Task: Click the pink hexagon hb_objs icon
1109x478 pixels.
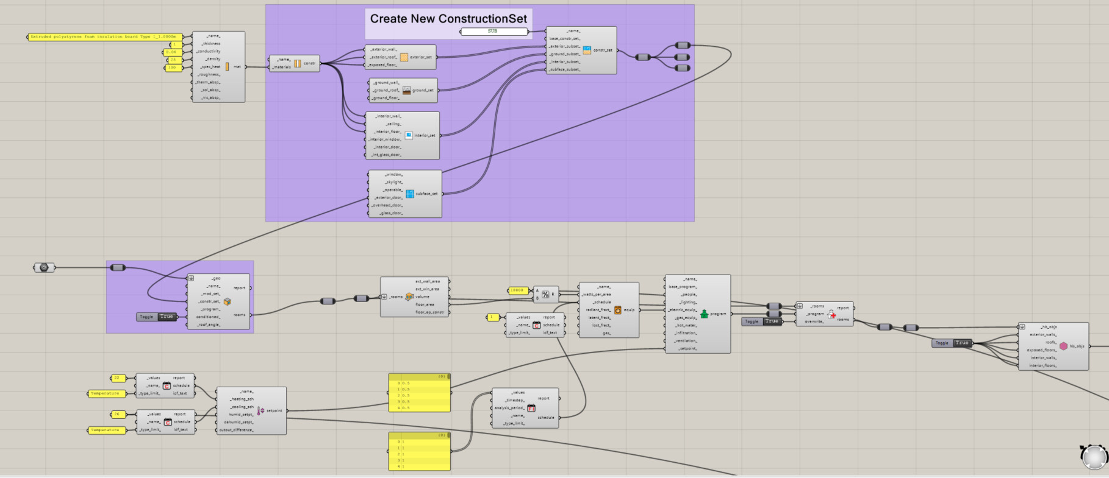Action: [x=1063, y=346]
